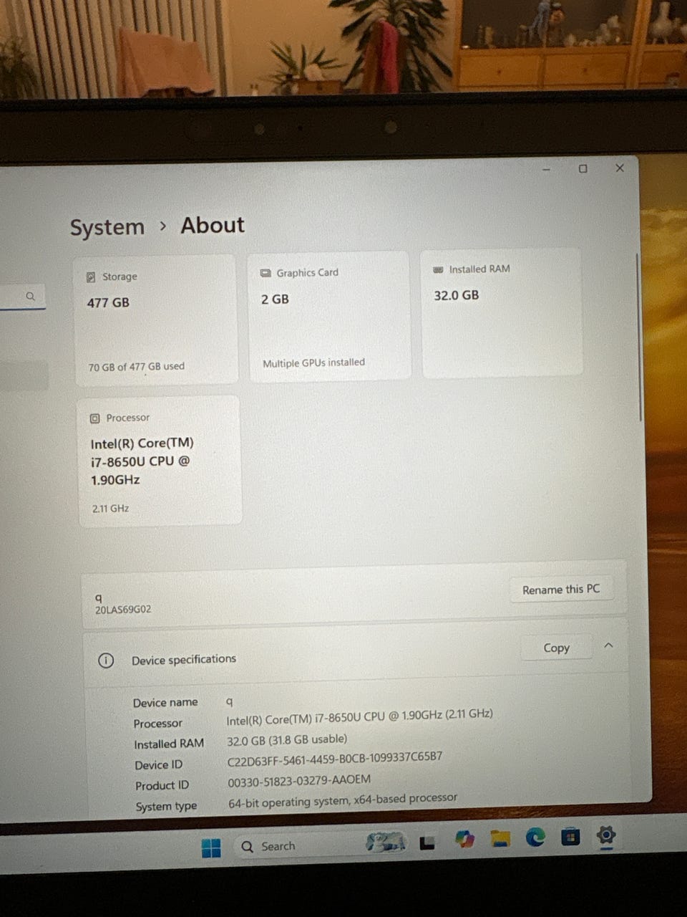This screenshot has height=917, width=687.
Task: Click the 'Device ID' label
Action: pos(159,765)
